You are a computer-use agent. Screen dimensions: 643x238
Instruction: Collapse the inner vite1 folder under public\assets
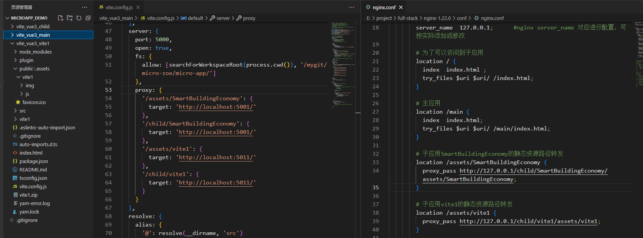18,77
